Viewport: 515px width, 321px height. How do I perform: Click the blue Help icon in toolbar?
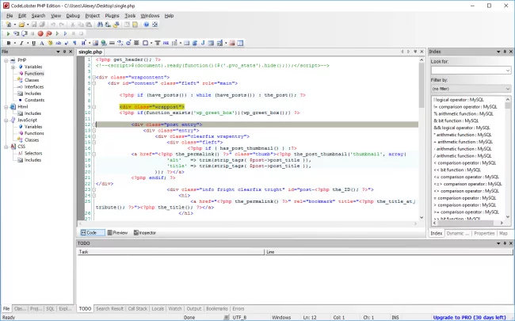pyautogui.click(x=147, y=25)
